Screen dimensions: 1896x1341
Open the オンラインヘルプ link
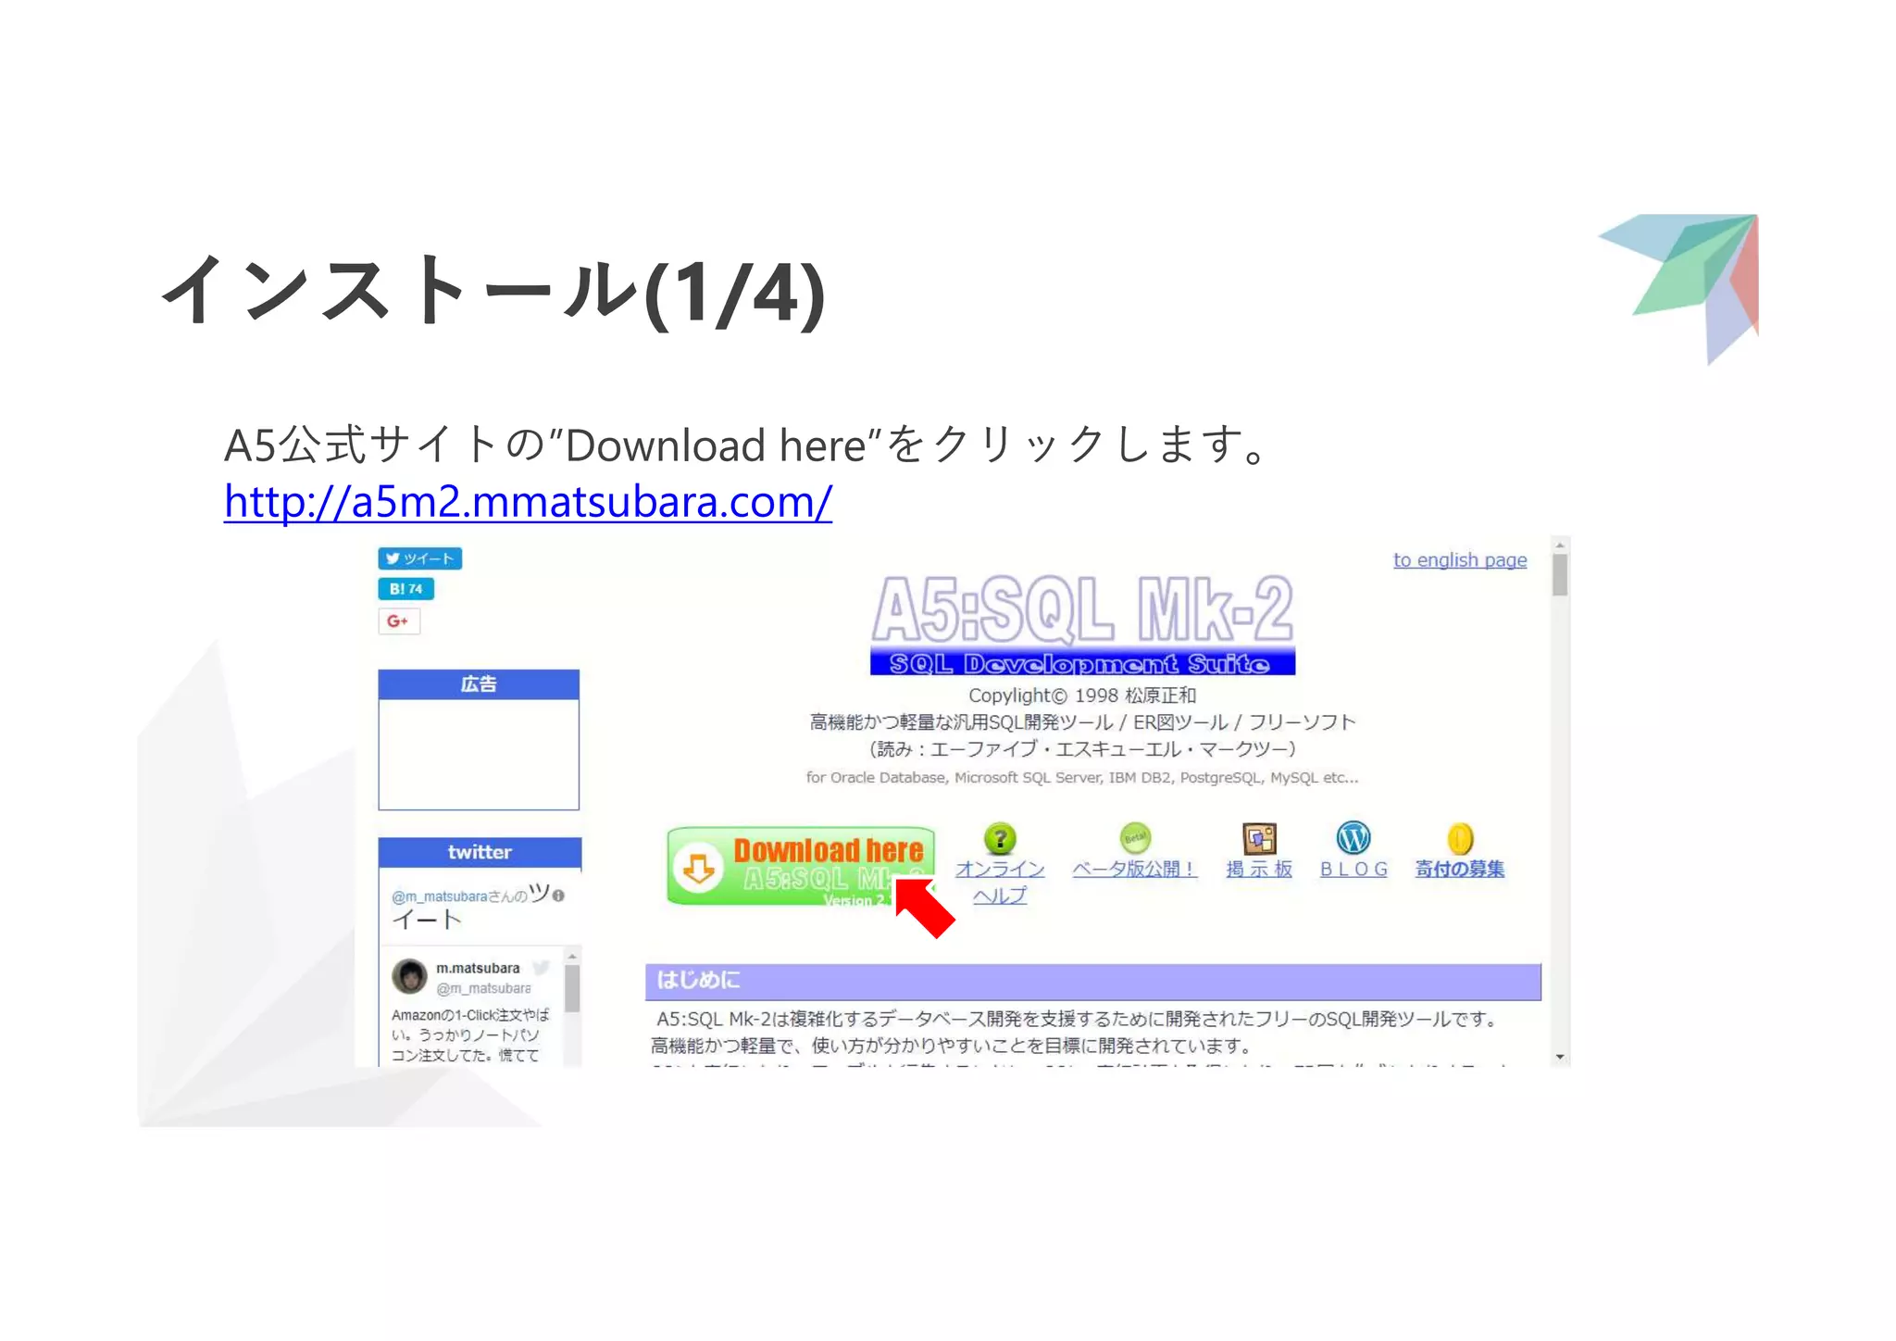[x=1000, y=882]
